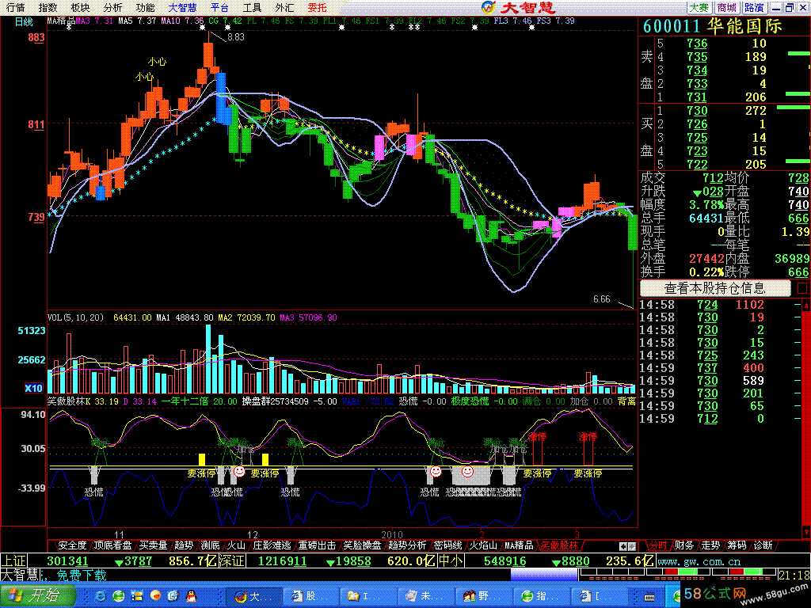Click the 2010 marker on the date axis
The image size is (811, 608).
(x=392, y=534)
